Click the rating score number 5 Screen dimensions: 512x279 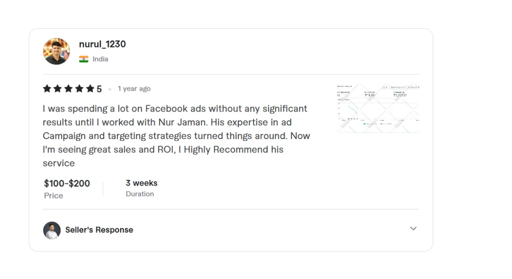[x=99, y=89]
